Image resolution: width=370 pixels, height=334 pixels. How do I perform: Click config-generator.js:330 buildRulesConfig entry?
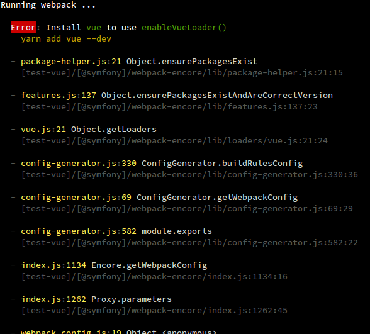pos(162,164)
